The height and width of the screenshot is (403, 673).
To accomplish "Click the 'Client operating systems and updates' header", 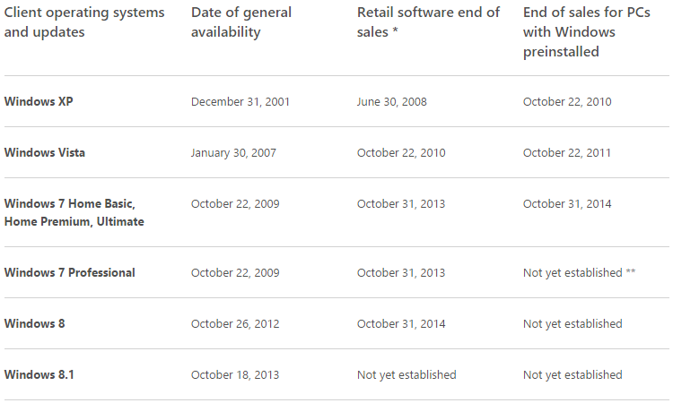I will (84, 23).
